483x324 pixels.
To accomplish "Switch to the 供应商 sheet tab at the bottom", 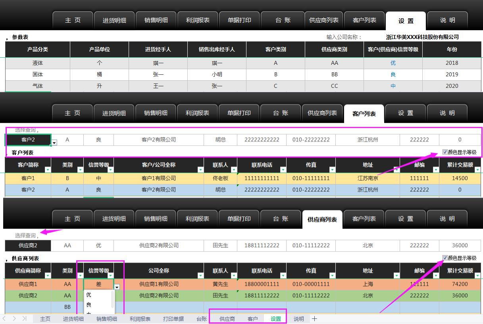I will click(x=227, y=319).
